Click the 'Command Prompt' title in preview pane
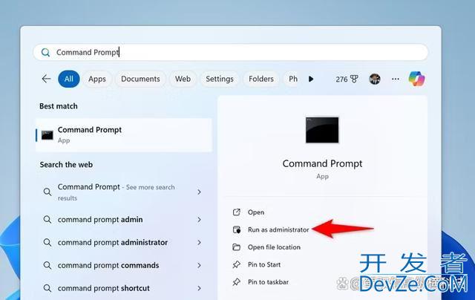Screen dimensions: 475x300 tap(322, 163)
